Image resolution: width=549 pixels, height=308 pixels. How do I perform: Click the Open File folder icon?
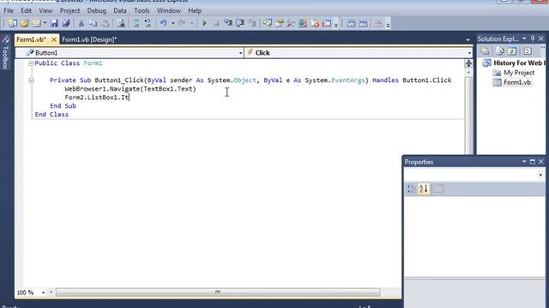click(x=25, y=23)
